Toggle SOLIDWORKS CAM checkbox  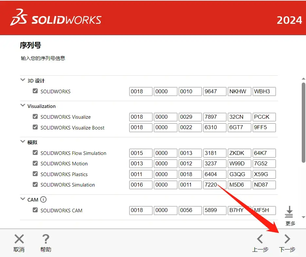(35, 210)
